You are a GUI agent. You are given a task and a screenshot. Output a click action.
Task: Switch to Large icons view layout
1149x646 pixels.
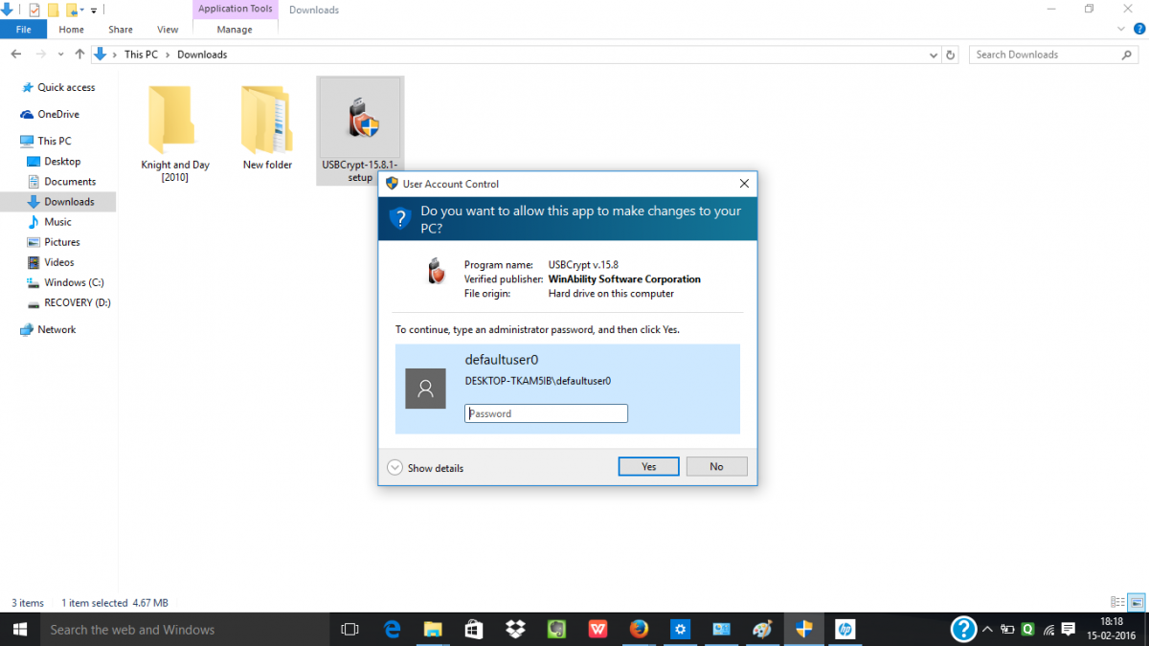tap(1137, 602)
